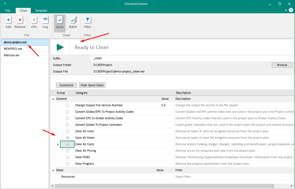Click the Browse button for Output Folder

[x=282, y=65]
